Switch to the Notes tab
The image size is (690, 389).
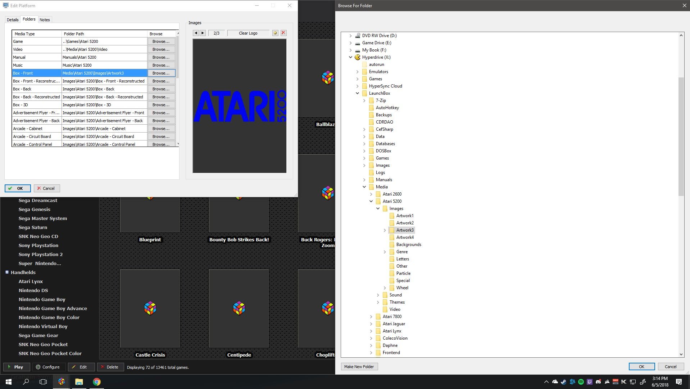coord(45,20)
